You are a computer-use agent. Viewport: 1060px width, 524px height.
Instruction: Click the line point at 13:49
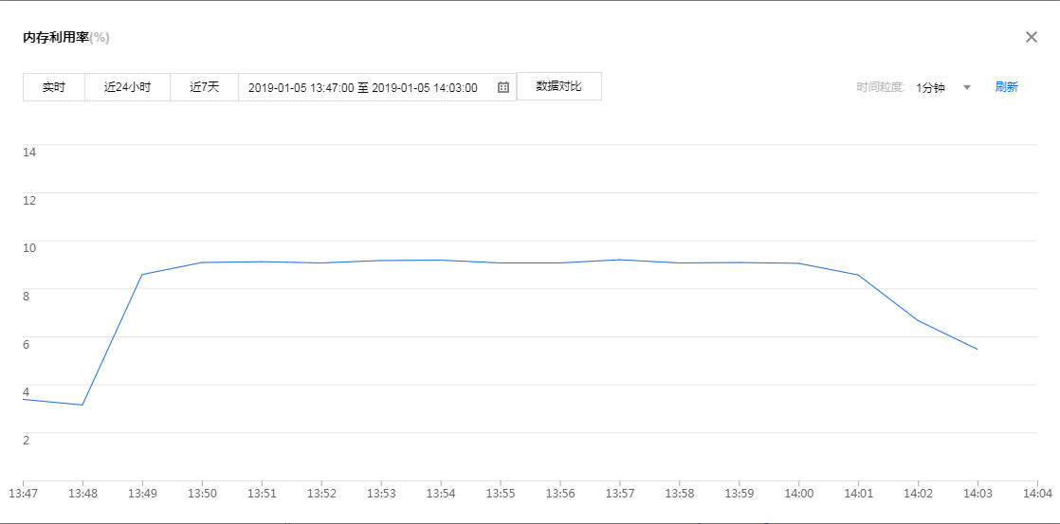[x=142, y=275]
